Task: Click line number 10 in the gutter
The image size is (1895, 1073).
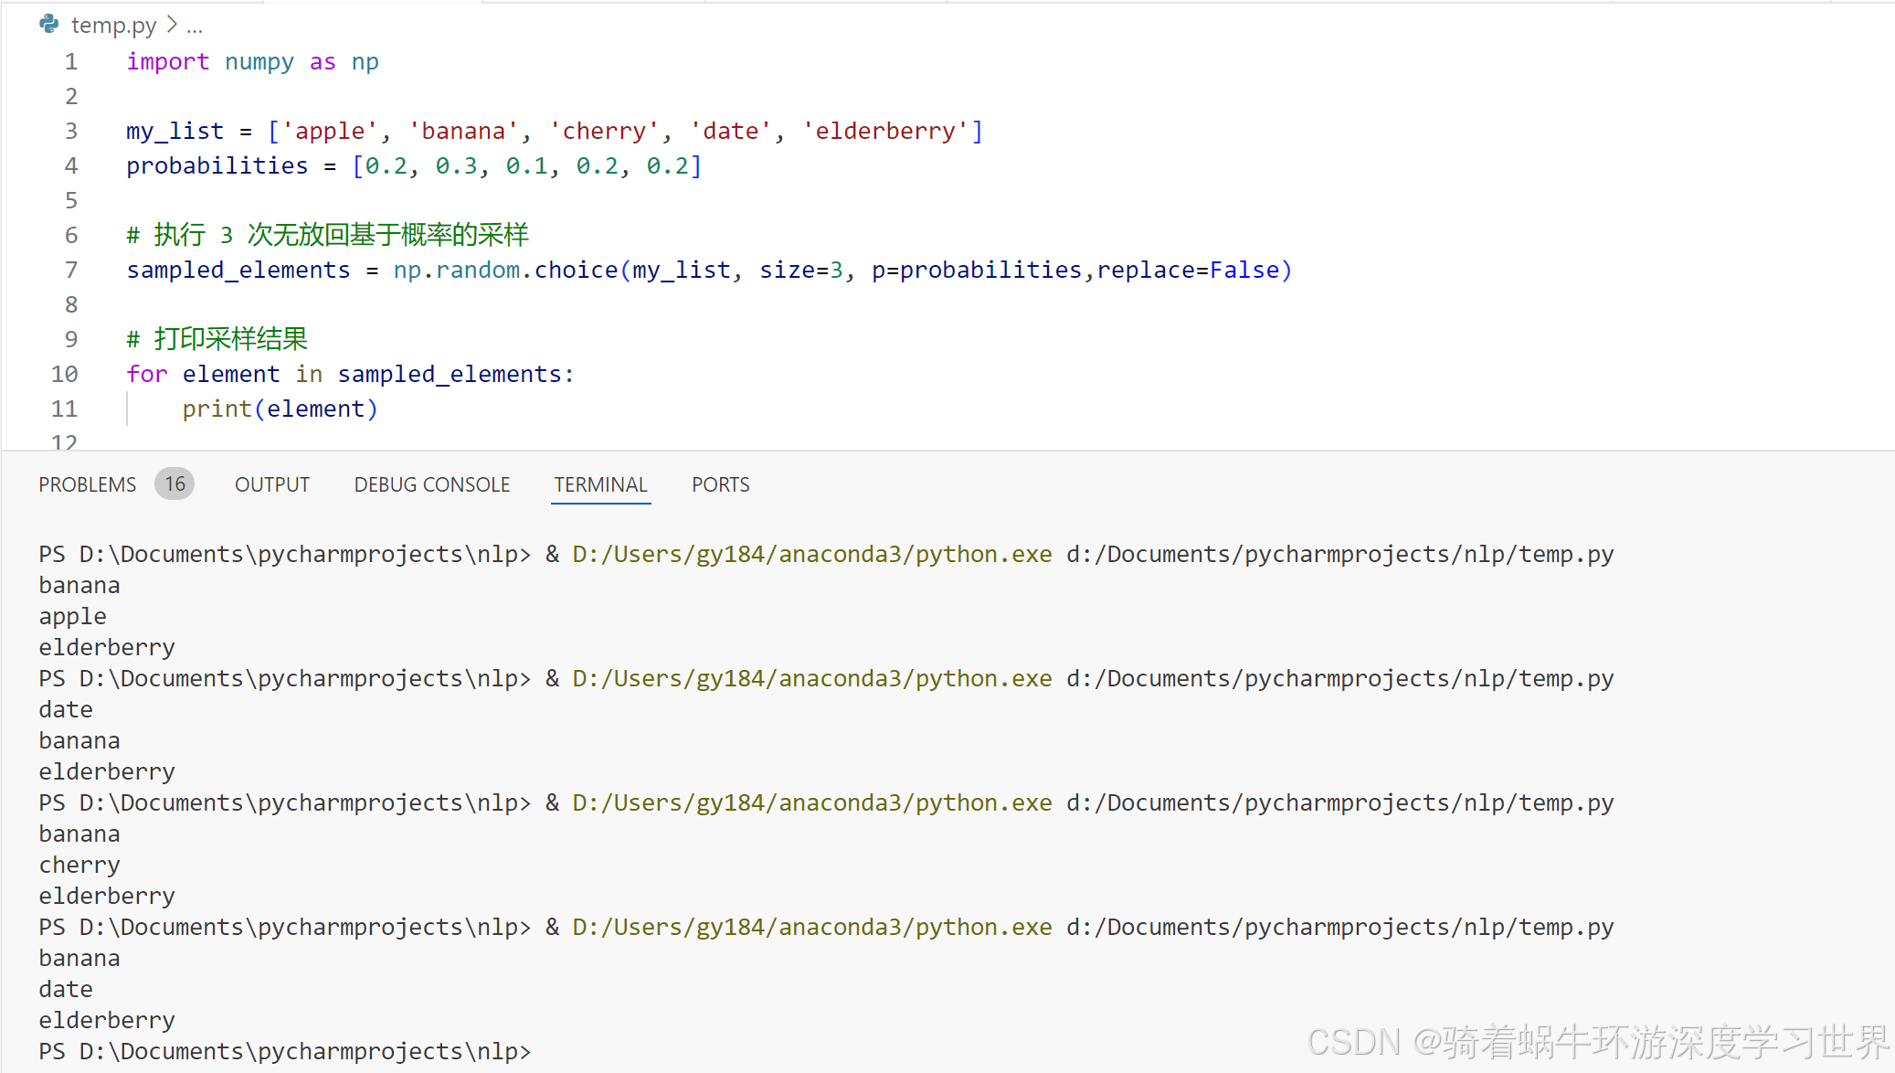Action: [65, 374]
